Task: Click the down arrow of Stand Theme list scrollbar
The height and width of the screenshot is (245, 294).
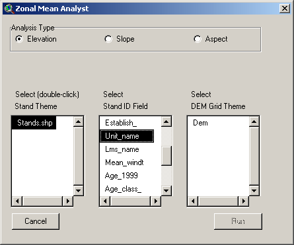Action: [78, 190]
